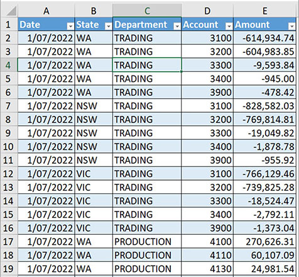Viewport: 299px width, 277px height.
Task: Select the cell with -478.42
Action: point(264,93)
